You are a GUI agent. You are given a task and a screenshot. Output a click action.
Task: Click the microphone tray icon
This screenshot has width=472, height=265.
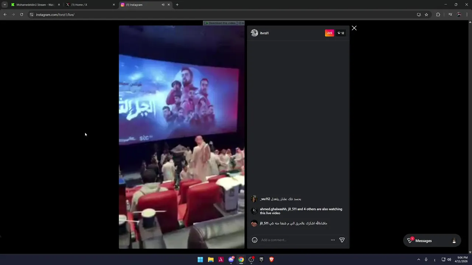[426, 259]
